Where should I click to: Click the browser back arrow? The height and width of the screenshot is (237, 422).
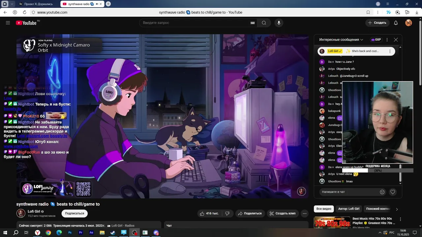[x=5, y=12]
